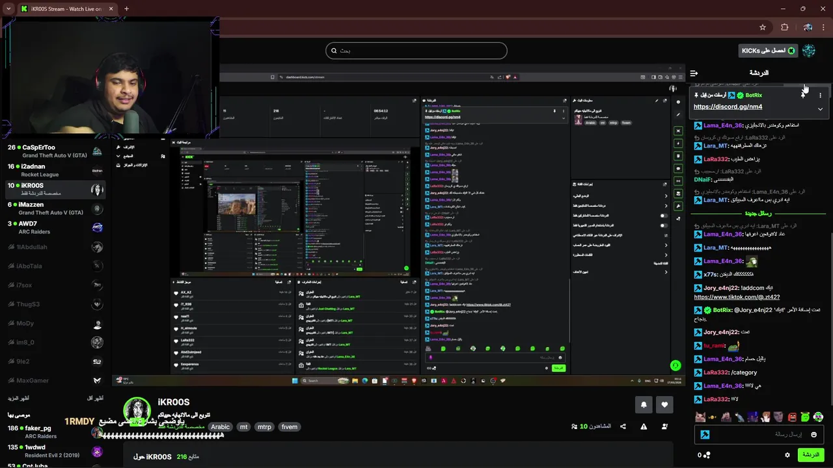Open the Chrome profile avatar
833x468 pixels.
pyautogui.click(x=808, y=27)
